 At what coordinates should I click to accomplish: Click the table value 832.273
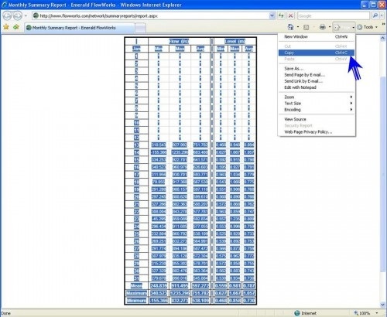pos(180,301)
